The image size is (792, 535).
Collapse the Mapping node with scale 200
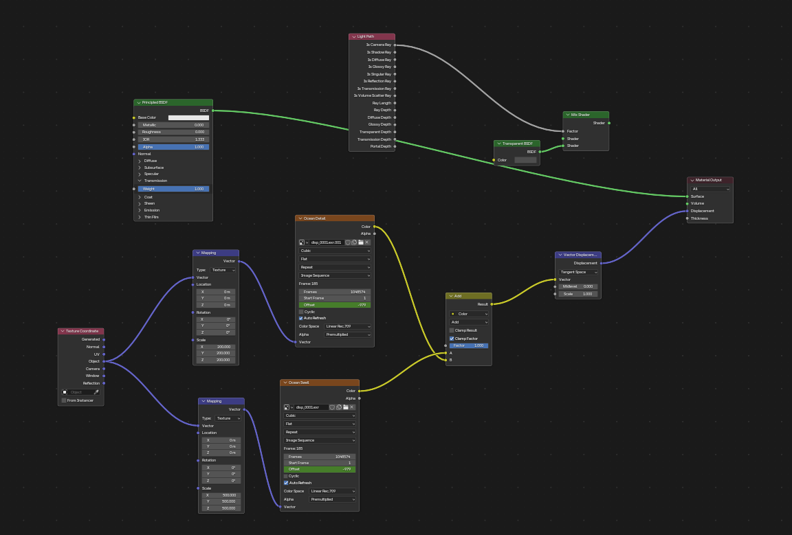click(197, 253)
